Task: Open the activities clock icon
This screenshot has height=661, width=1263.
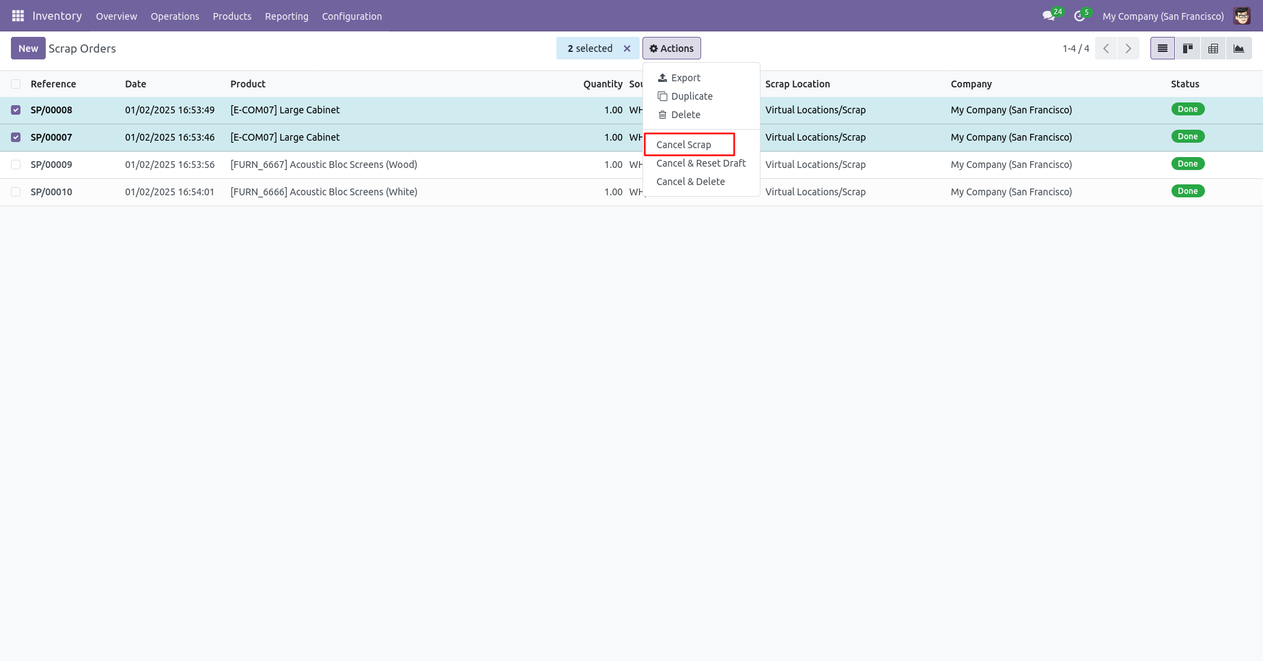Action: [1079, 16]
